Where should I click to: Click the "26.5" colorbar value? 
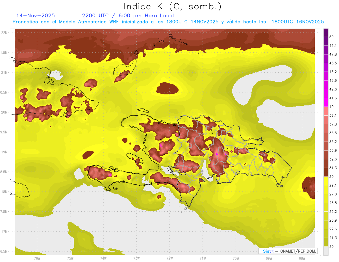coord(333,203)
